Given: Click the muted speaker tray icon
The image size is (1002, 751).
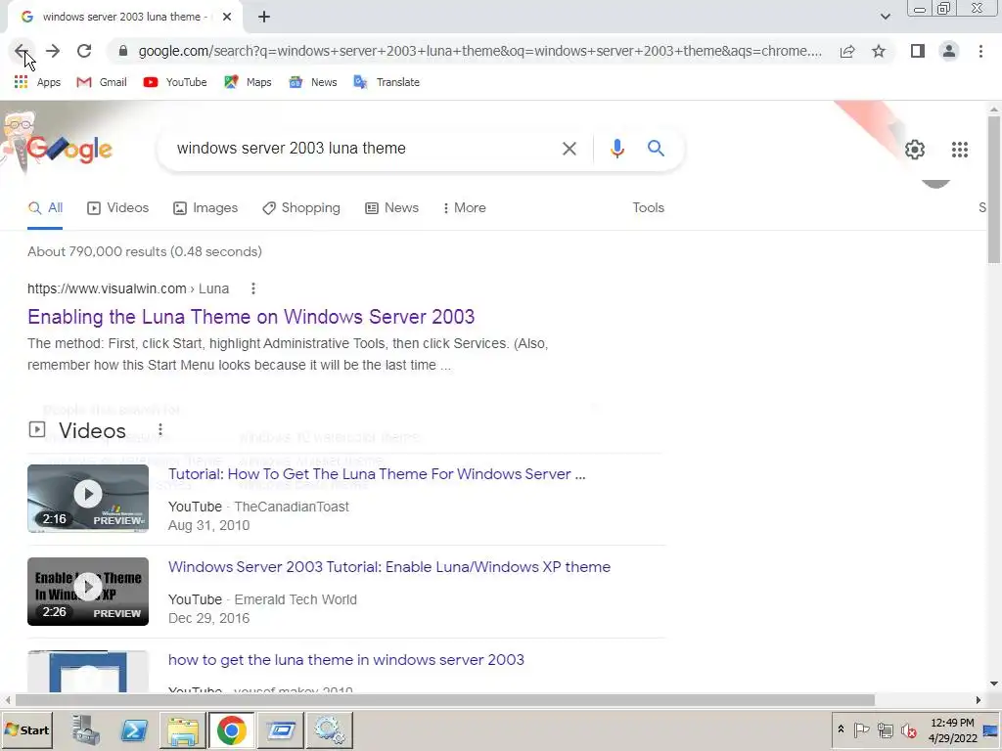Looking at the screenshot, I should [908, 729].
